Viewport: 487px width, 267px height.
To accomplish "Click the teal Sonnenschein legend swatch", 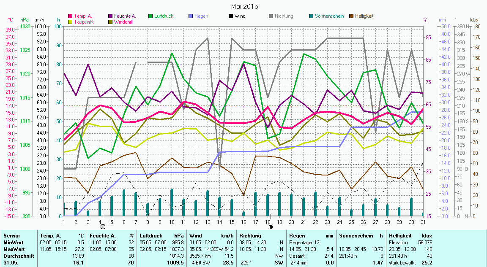I will point(311,16).
